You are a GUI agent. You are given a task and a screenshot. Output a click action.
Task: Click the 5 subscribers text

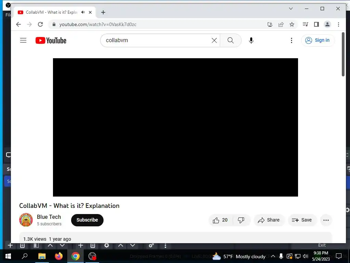point(49,224)
